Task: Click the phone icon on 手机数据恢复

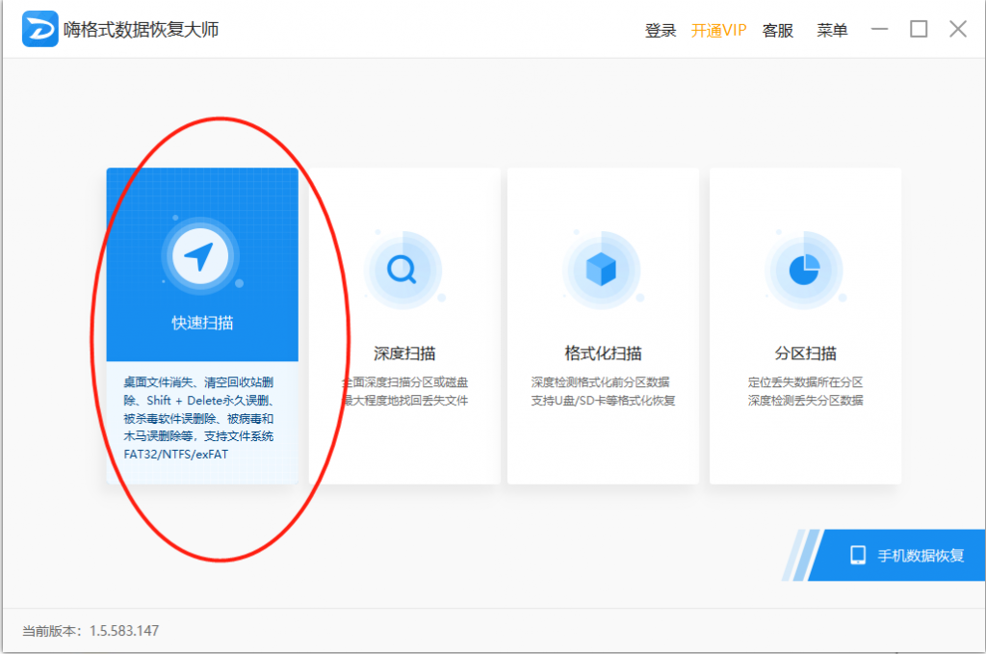Action: pyautogui.click(x=858, y=555)
